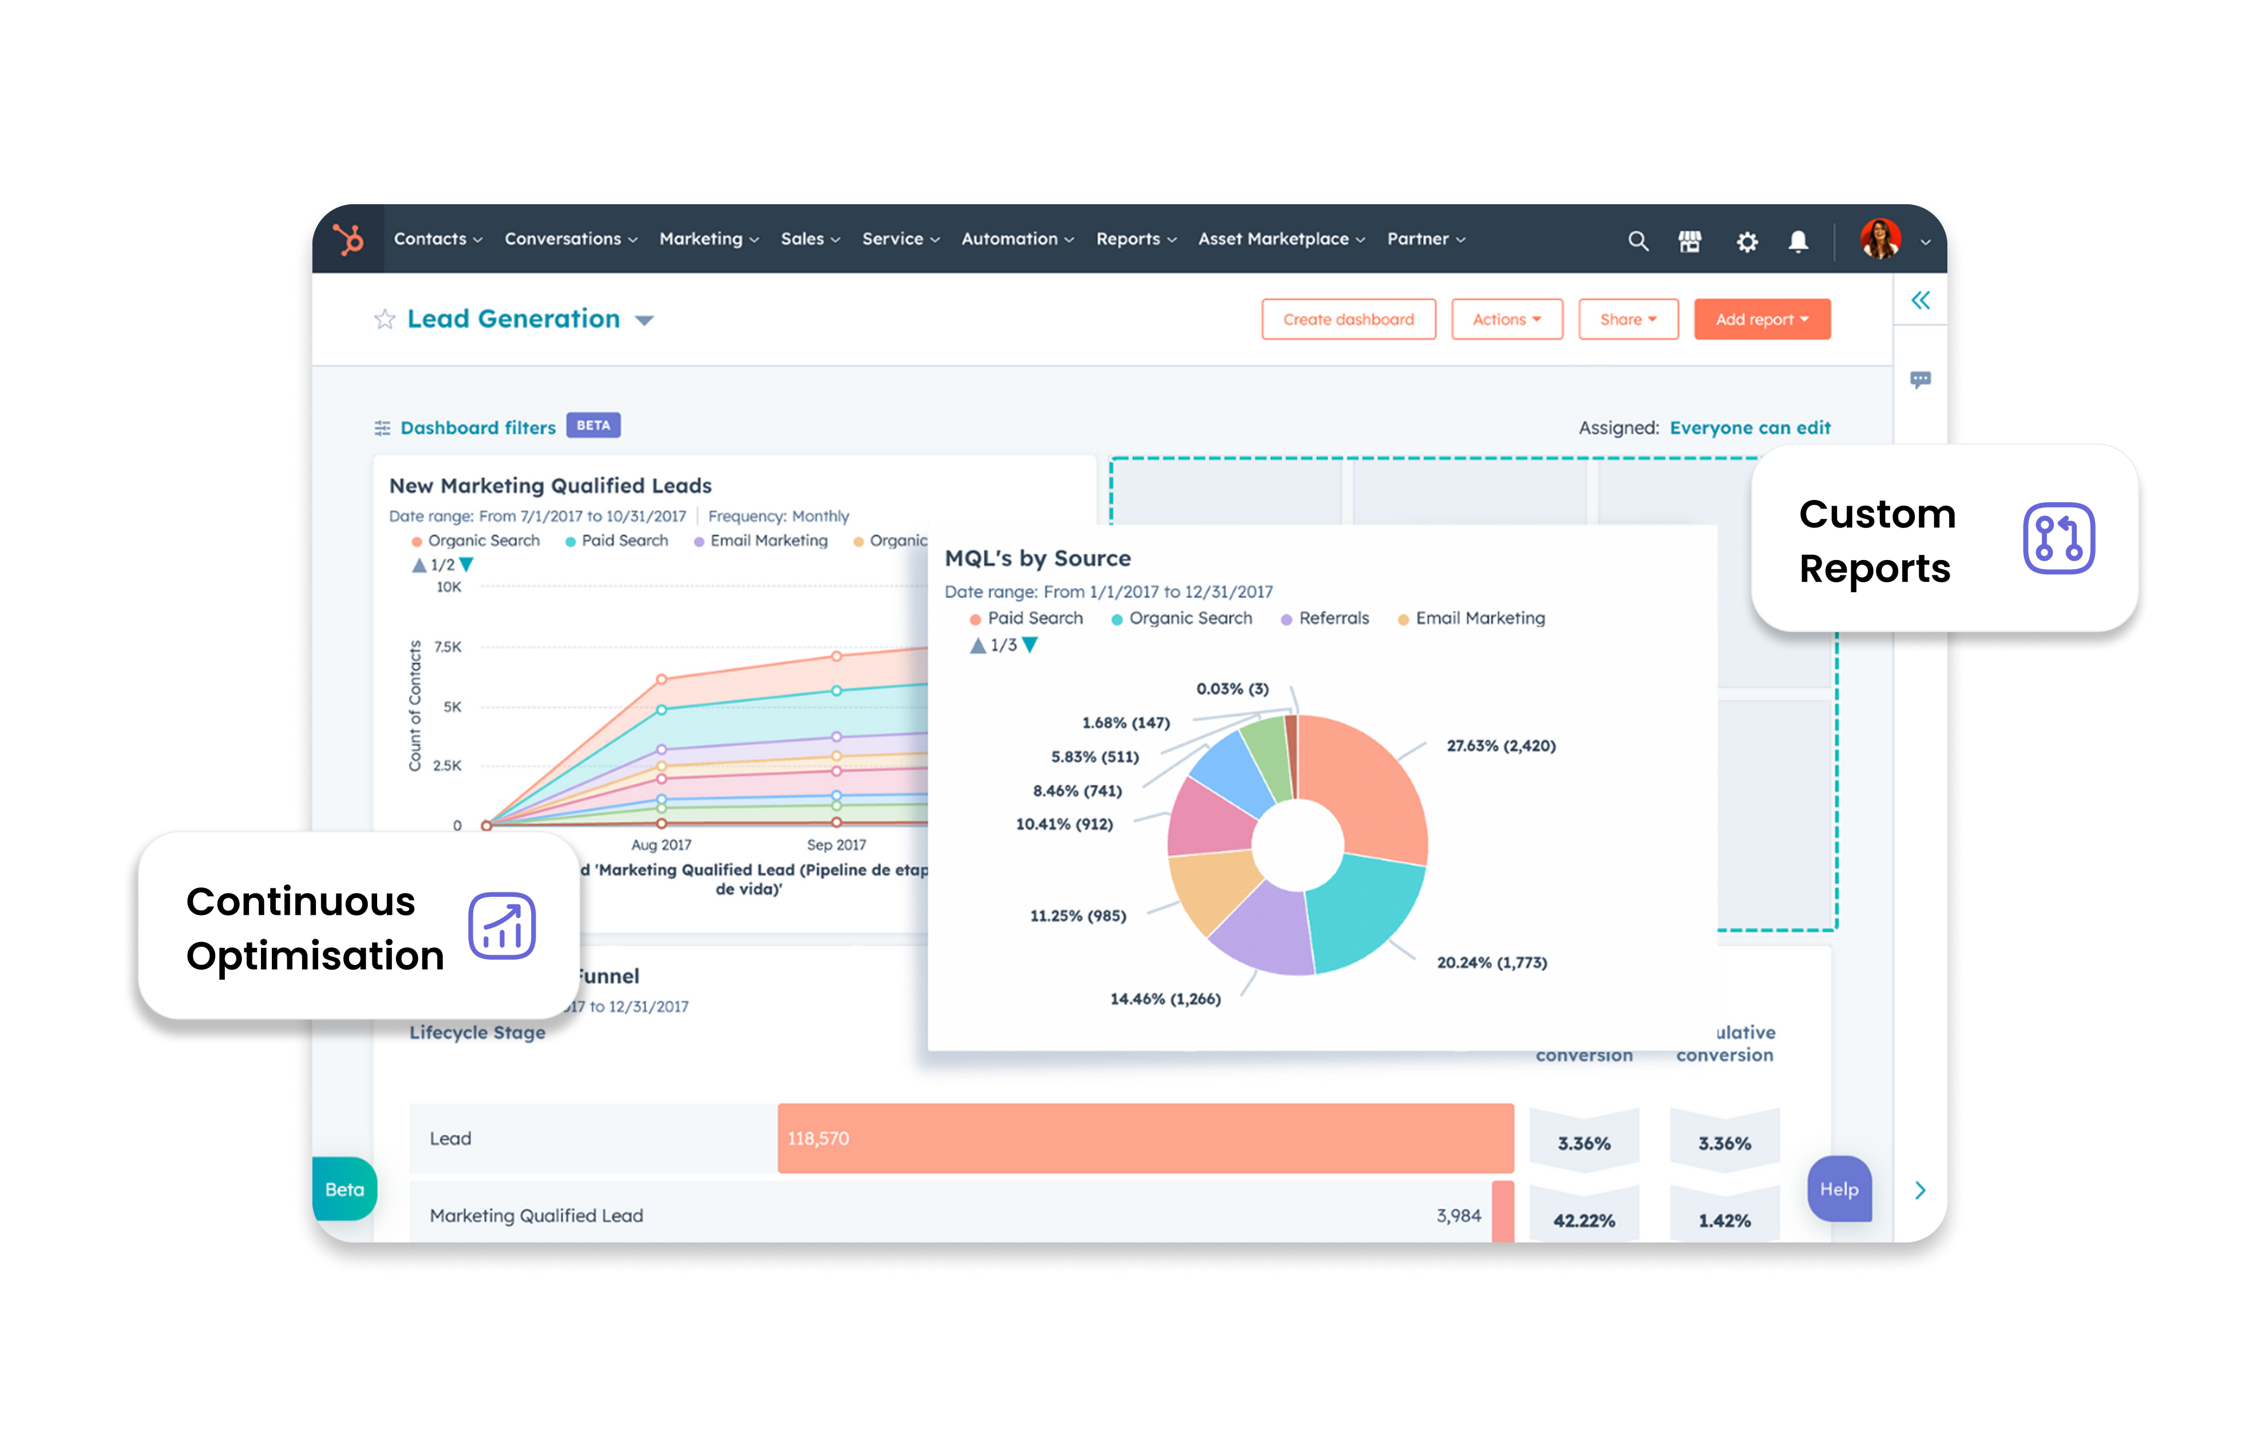
Task: Toggle the Referrals legend in the pie chart
Action: click(1325, 618)
